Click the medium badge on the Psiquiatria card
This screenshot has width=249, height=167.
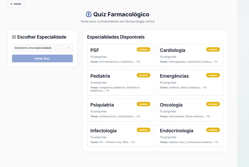coord(143,104)
